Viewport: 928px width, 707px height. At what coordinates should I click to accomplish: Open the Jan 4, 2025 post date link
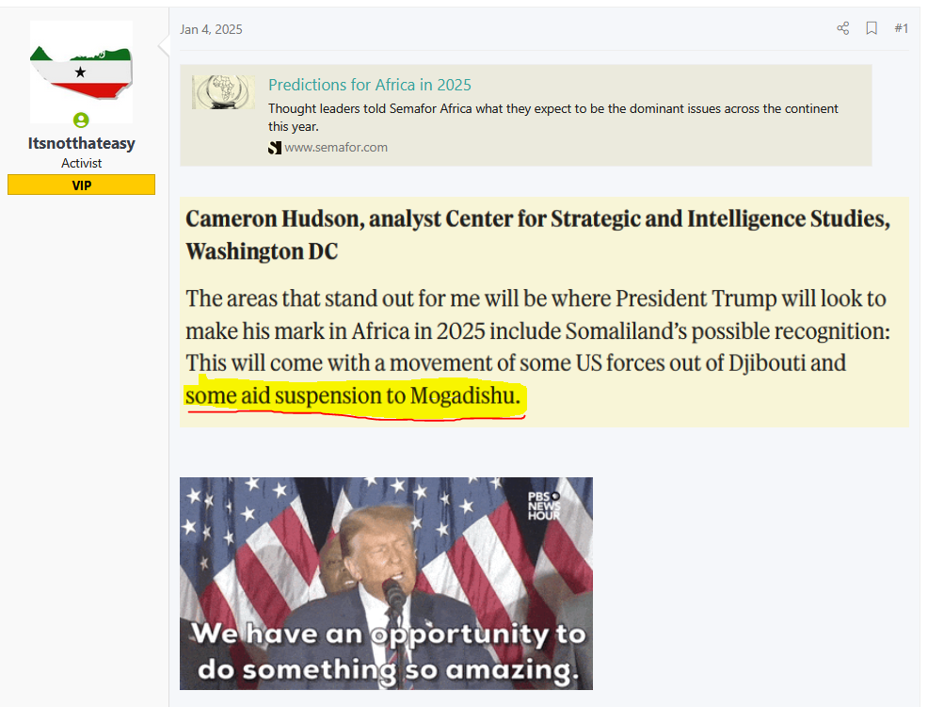[211, 29]
